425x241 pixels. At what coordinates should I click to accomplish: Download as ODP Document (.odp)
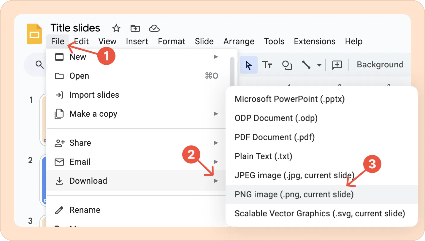point(322,118)
